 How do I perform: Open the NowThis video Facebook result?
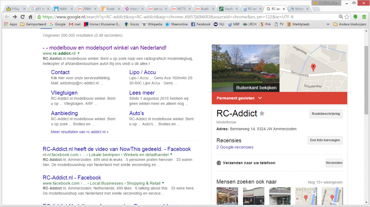[x=117, y=149]
